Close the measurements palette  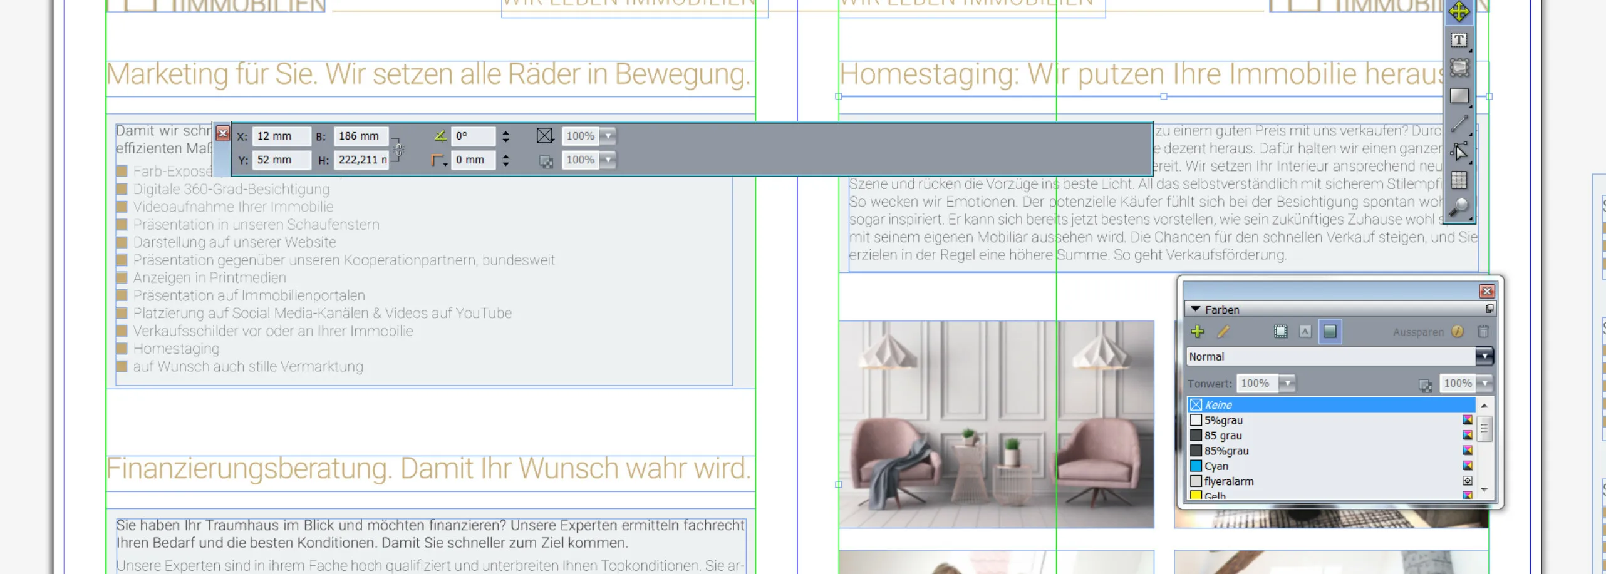pyautogui.click(x=222, y=133)
